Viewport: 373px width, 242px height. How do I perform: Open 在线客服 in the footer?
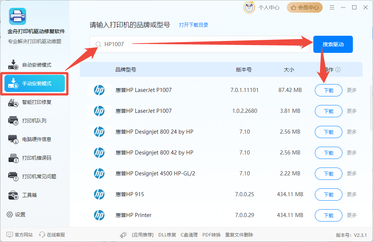[x=52, y=235]
